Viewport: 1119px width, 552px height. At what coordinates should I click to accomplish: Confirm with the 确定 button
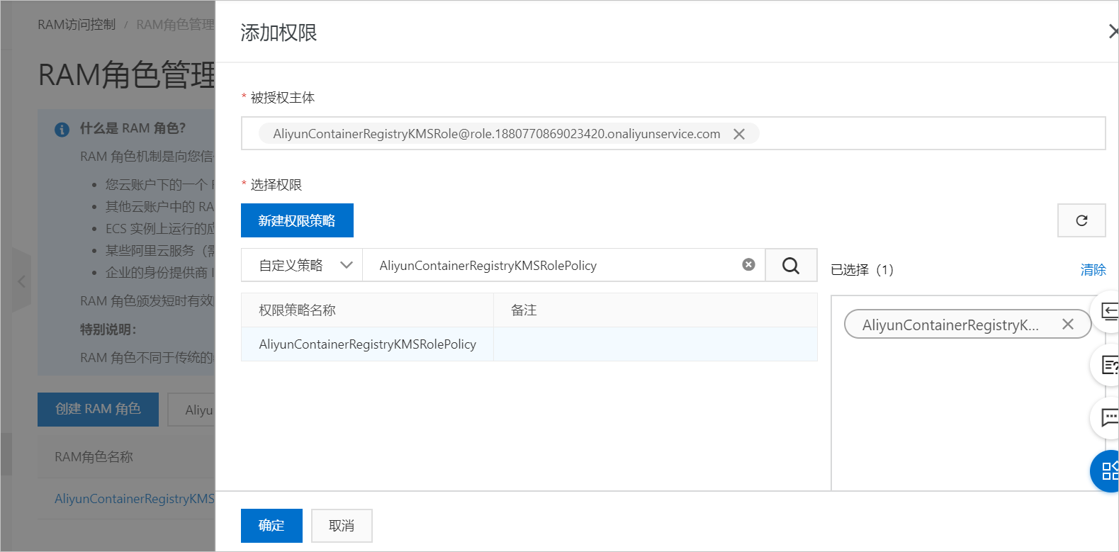[271, 525]
